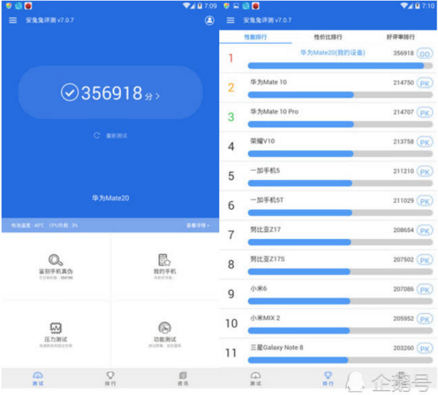This screenshot has height=395, width=438.
Task: Click PK button for 华为Mate 10
Action: (424, 83)
